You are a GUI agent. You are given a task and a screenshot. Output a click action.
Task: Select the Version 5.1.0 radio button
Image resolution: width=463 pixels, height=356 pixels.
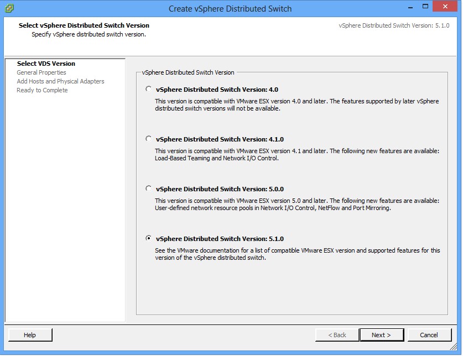click(148, 238)
